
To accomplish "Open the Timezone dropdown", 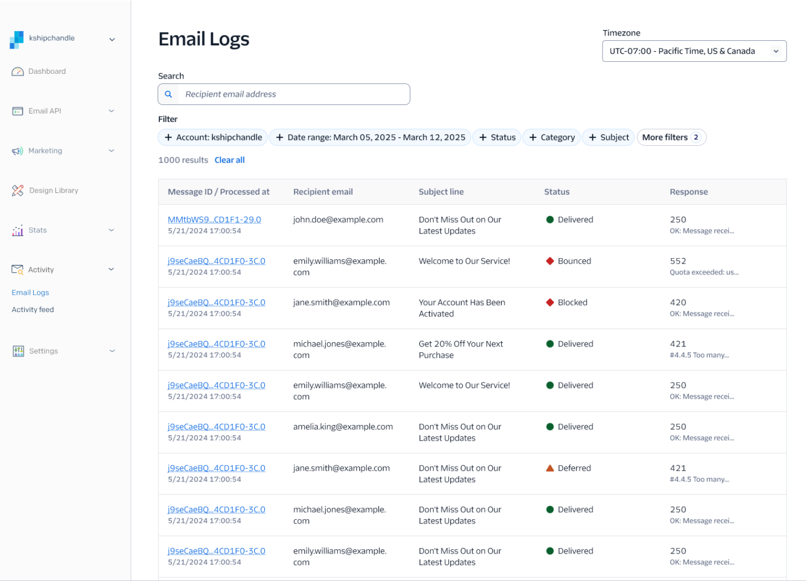I will pos(693,51).
